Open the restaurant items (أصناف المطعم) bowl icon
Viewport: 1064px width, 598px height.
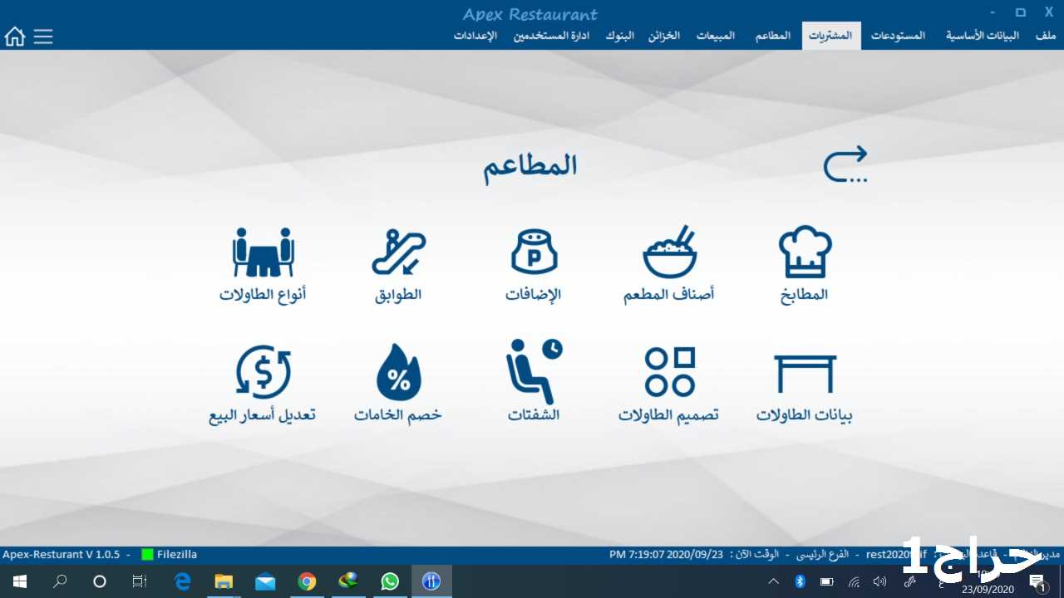pos(669,252)
